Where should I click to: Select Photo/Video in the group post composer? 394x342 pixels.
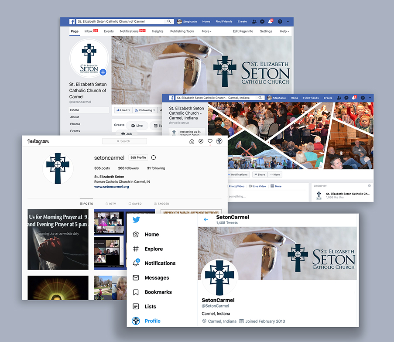236,186
